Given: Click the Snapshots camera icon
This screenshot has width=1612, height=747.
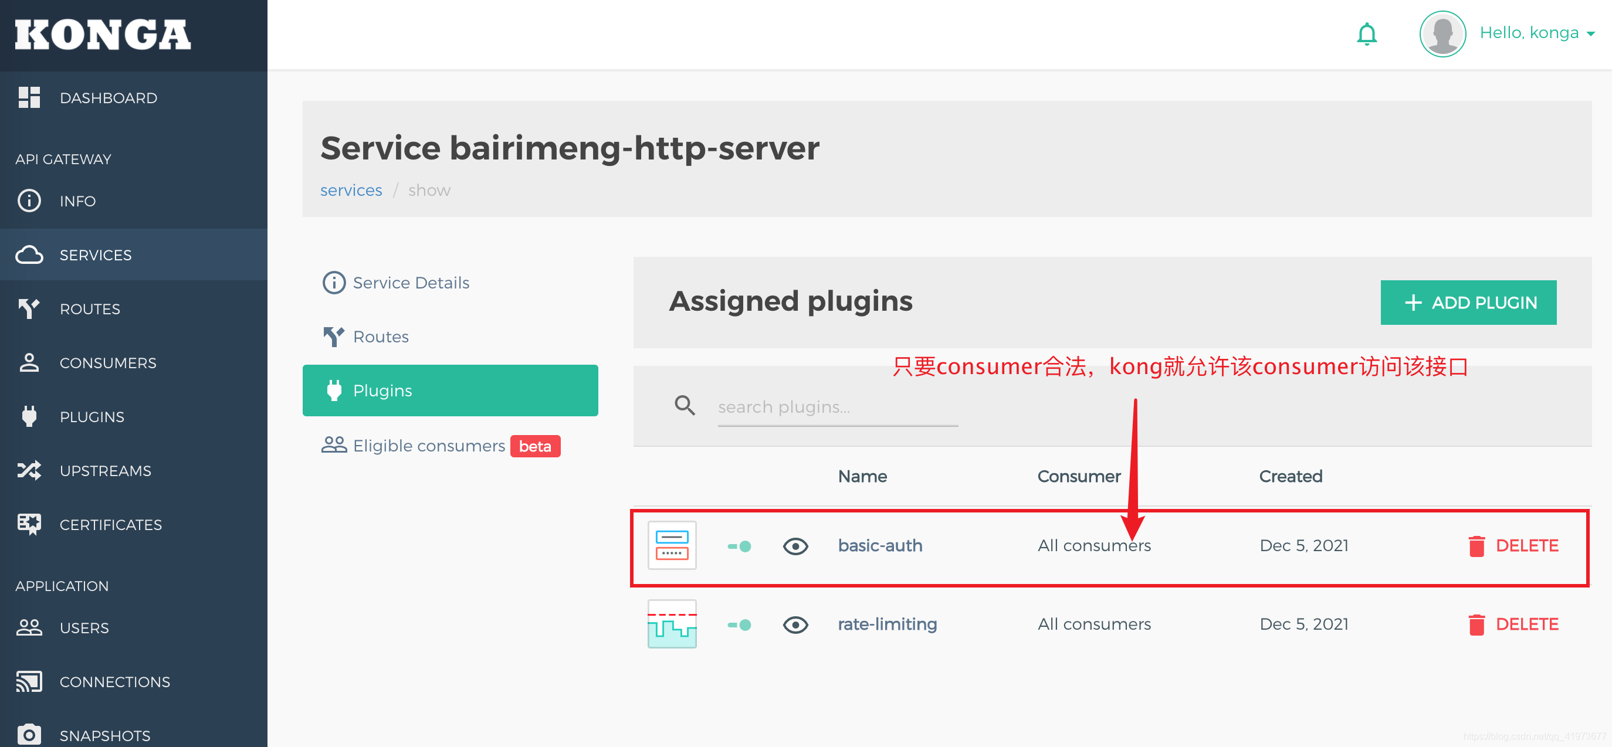Looking at the screenshot, I should (x=29, y=734).
